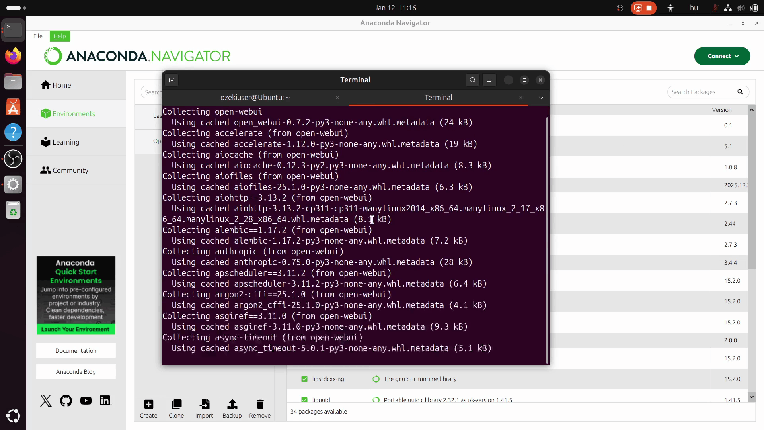Click the Documentation button
The height and width of the screenshot is (430, 764).
pyautogui.click(x=76, y=351)
